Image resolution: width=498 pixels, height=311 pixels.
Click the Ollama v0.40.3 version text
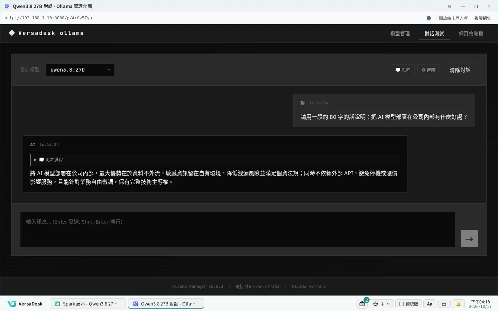[309, 286]
